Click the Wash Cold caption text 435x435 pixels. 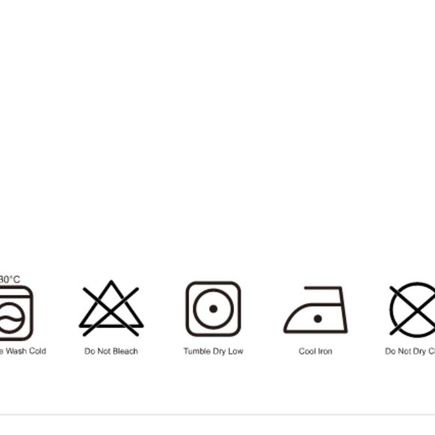[x=23, y=351]
